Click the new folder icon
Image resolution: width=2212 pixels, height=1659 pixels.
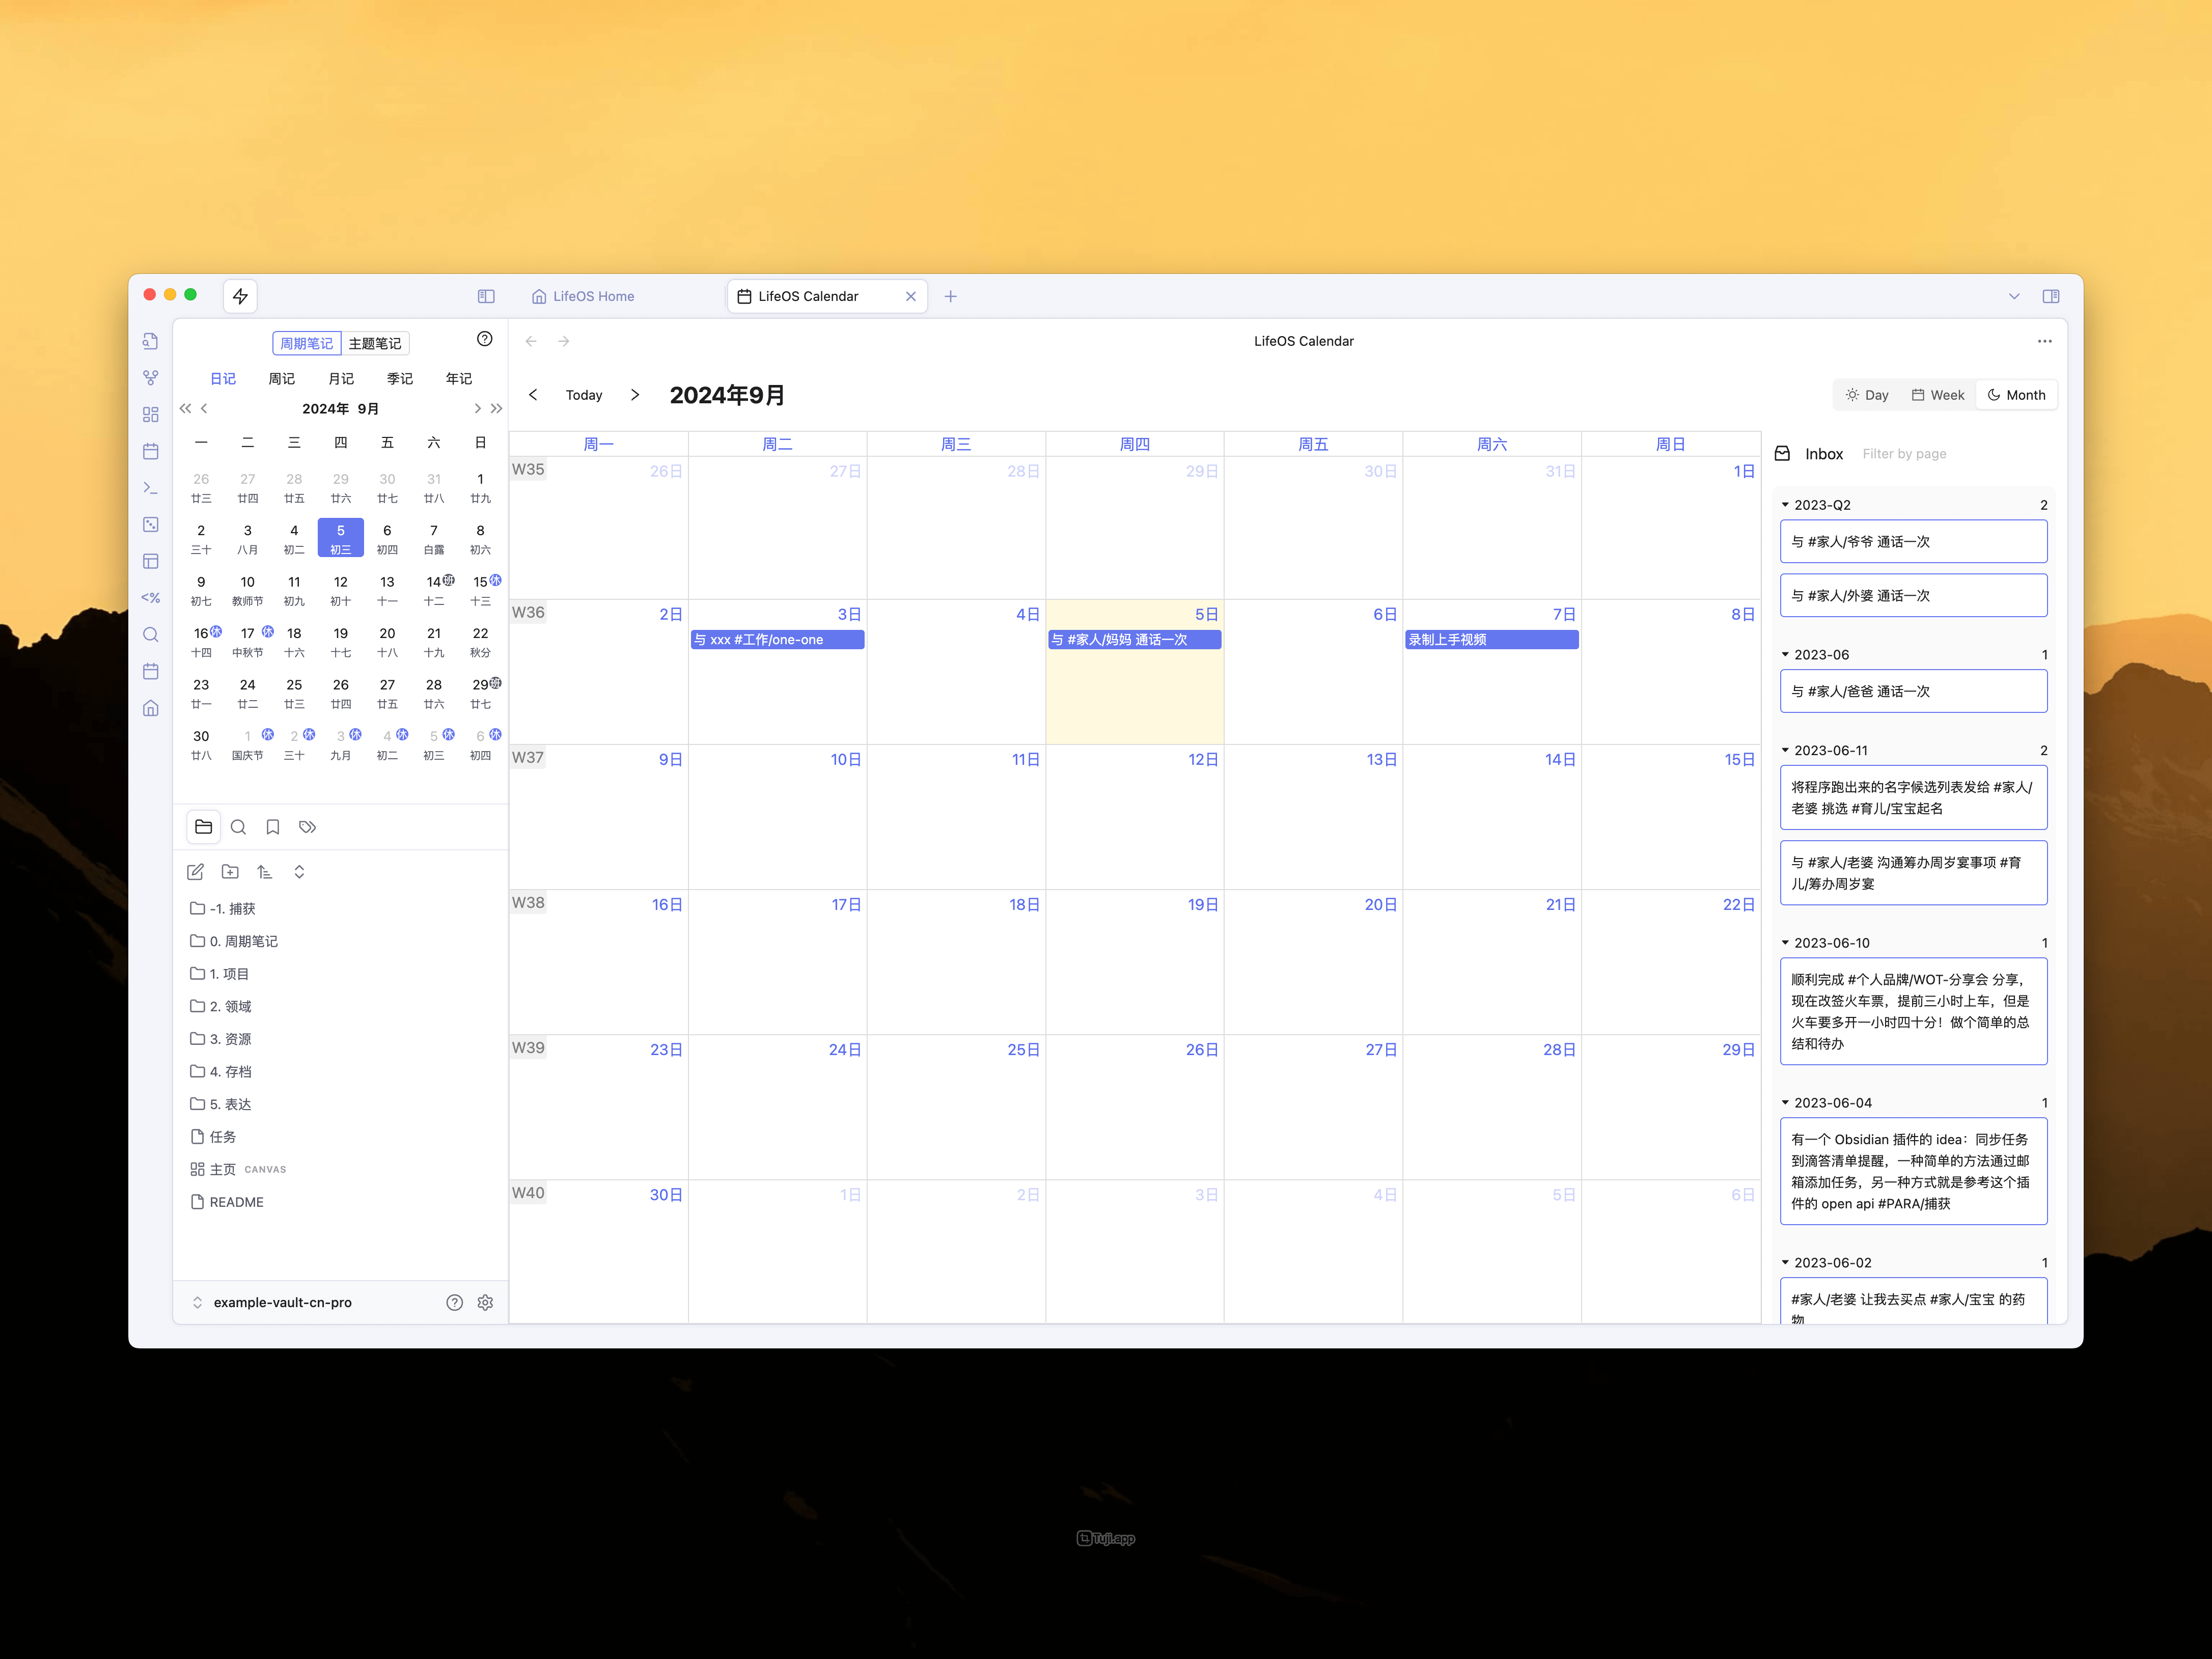pos(230,872)
